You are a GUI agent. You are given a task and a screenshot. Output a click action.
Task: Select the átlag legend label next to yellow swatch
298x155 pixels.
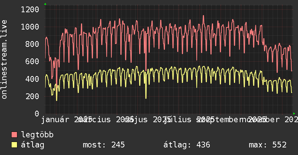(x=33, y=145)
